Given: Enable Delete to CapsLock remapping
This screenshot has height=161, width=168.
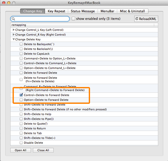Looking at the screenshot, I should (x=21, y=54).
